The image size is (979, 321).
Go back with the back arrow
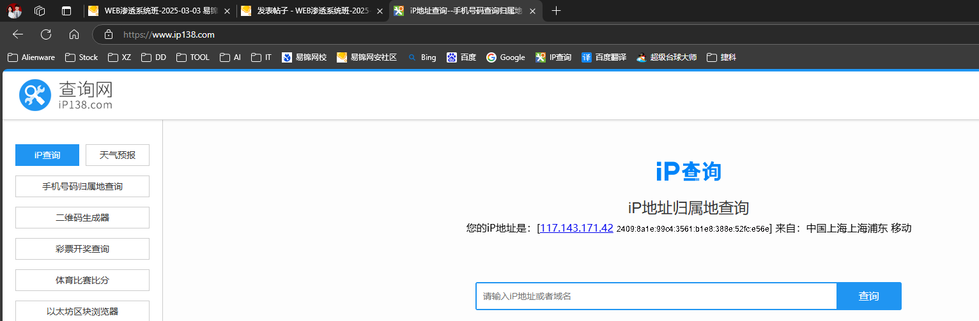[18, 34]
